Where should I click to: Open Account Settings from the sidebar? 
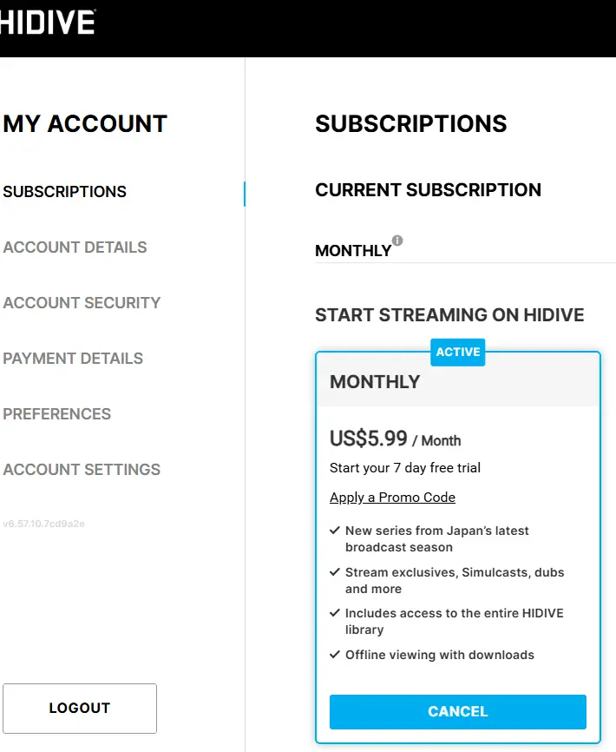[82, 470]
